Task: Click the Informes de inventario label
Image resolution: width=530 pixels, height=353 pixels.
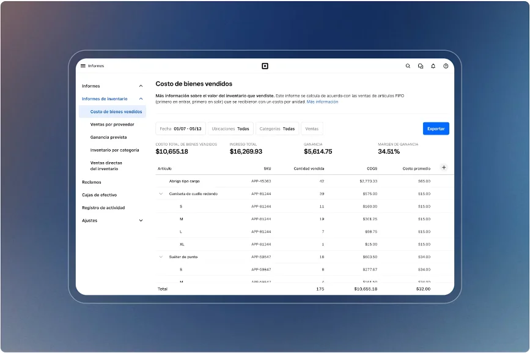Action: click(x=105, y=98)
